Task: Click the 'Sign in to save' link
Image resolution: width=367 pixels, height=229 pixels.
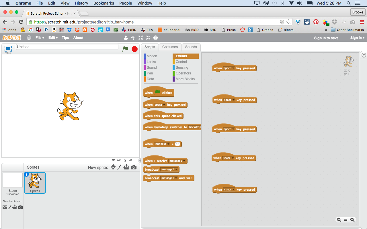Action: [x=326, y=38]
